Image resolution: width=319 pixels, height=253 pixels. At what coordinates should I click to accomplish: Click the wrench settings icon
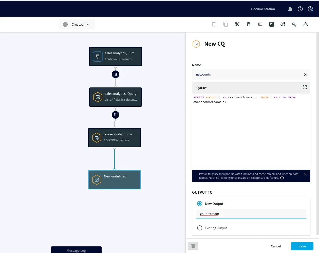click(x=294, y=24)
